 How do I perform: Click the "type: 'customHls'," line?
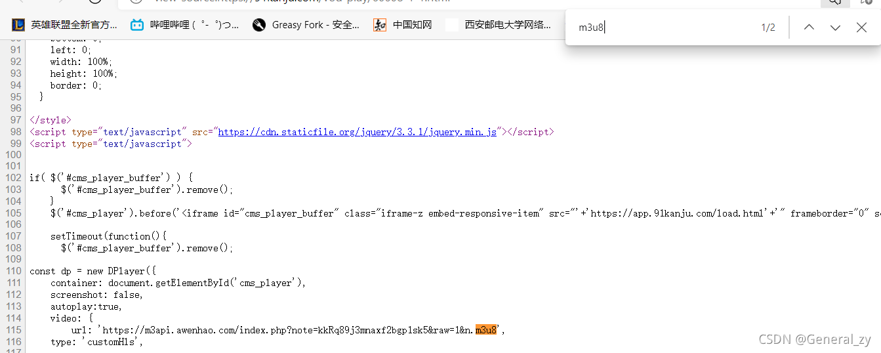(x=97, y=342)
